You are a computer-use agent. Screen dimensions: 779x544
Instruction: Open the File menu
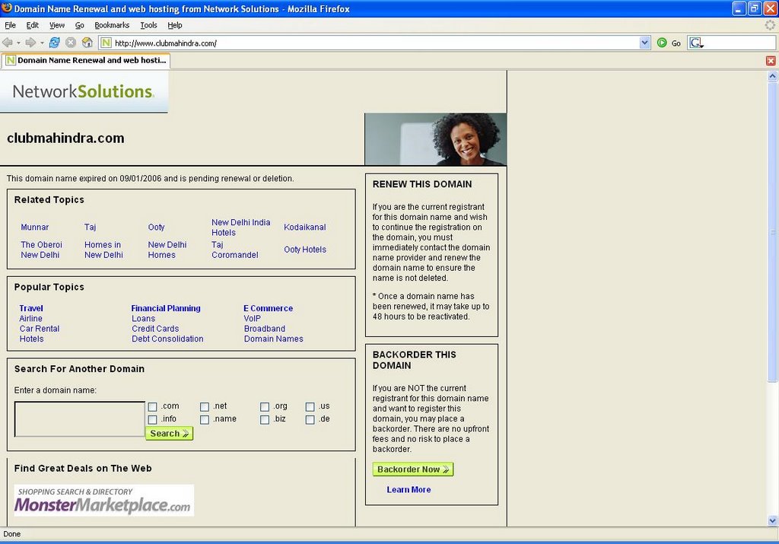point(10,25)
